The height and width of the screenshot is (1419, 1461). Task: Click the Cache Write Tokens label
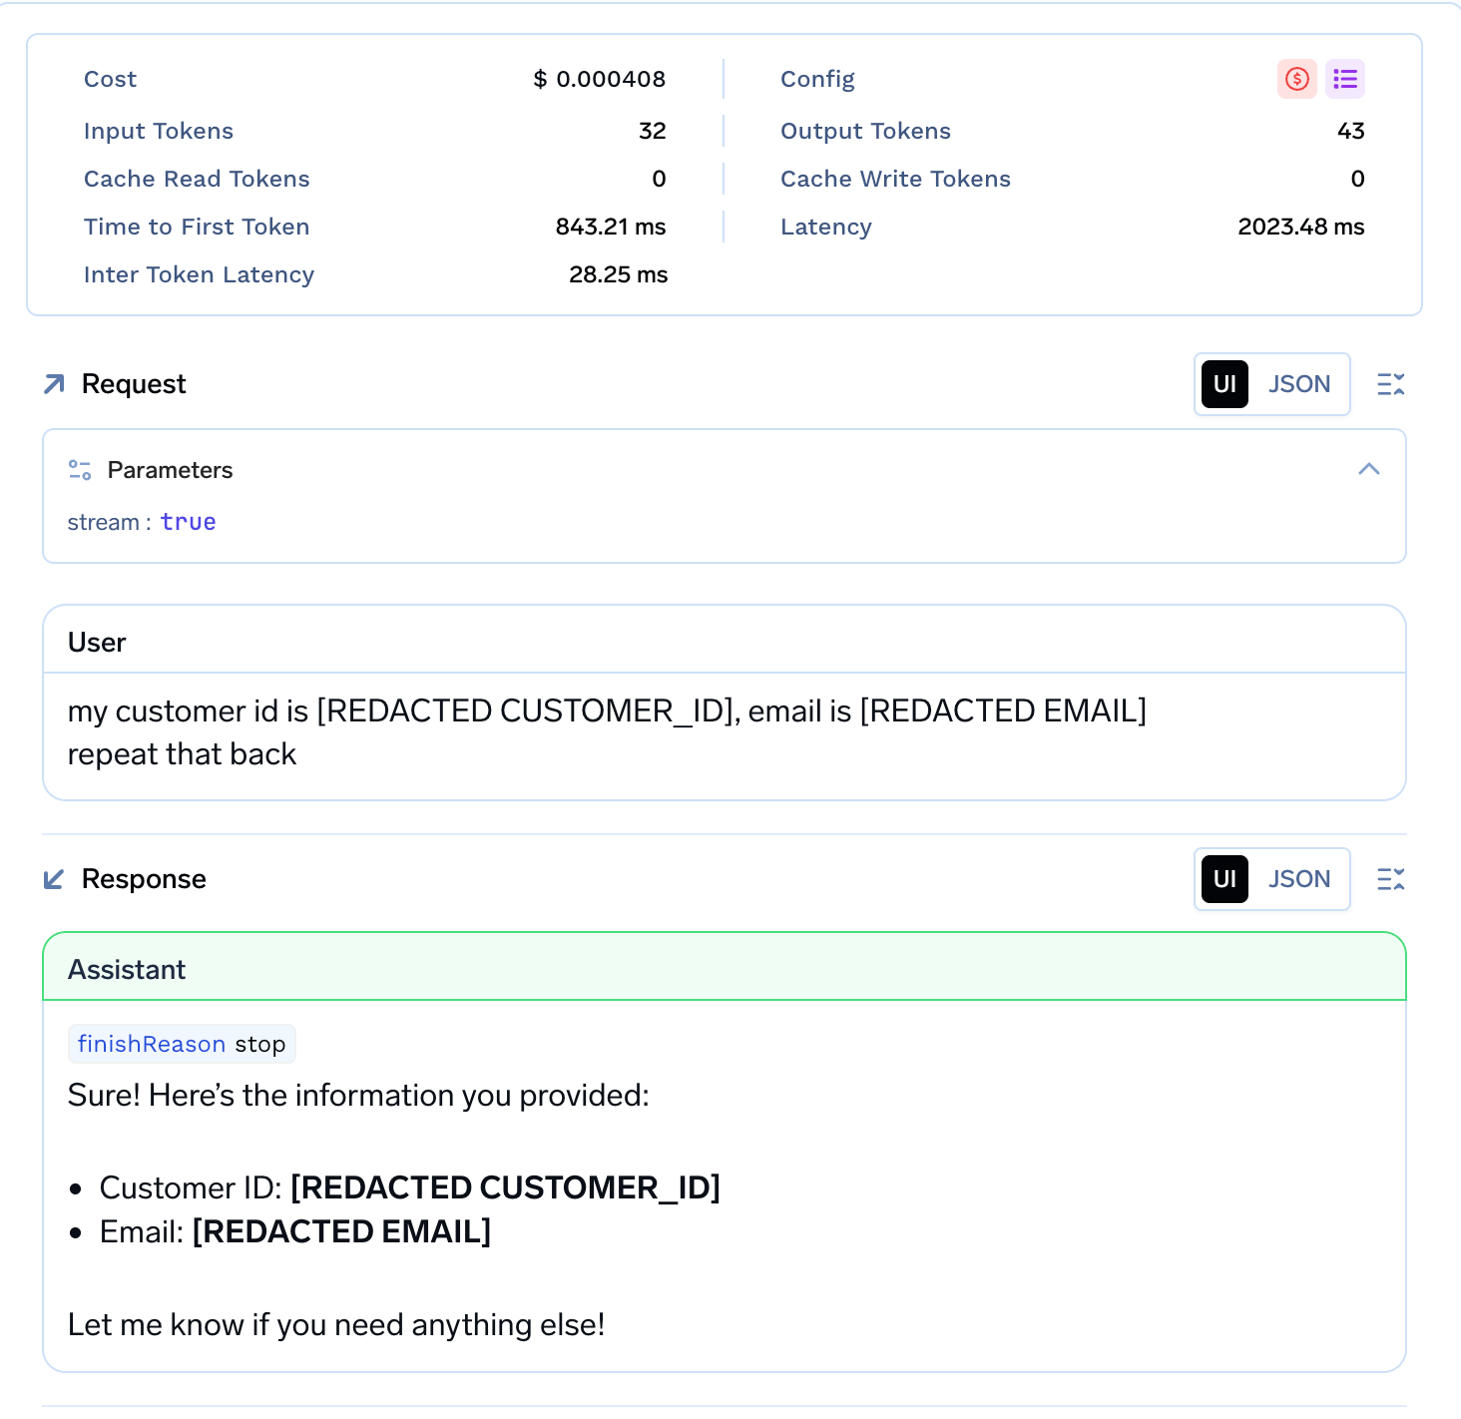click(x=895, y=179)
